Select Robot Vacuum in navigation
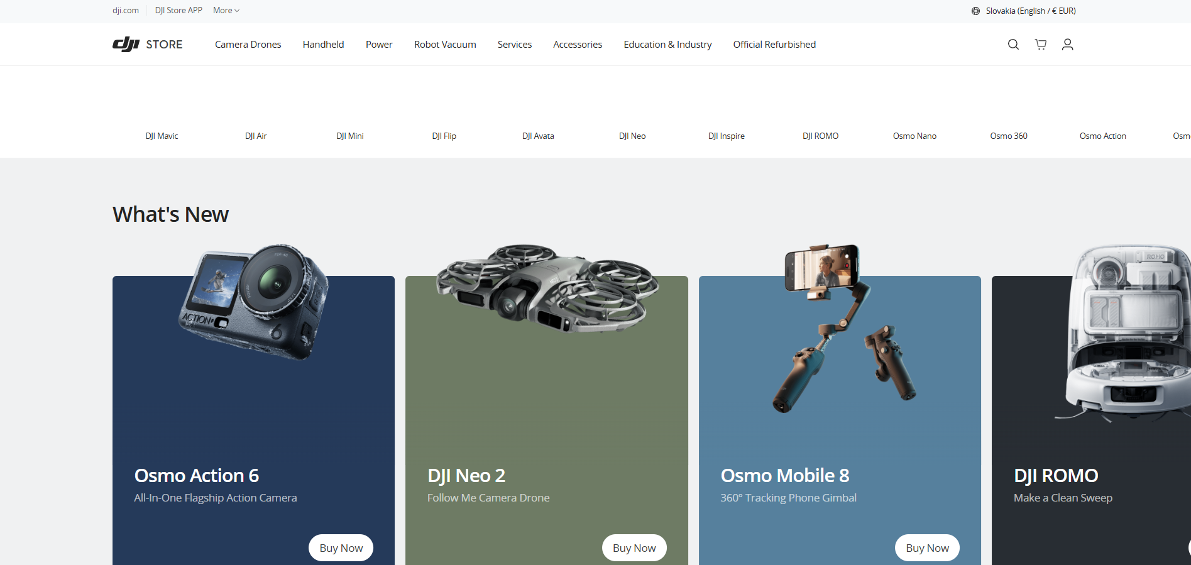The width and height of the screenshot is (1191, 565). click(x=445, y=45)
